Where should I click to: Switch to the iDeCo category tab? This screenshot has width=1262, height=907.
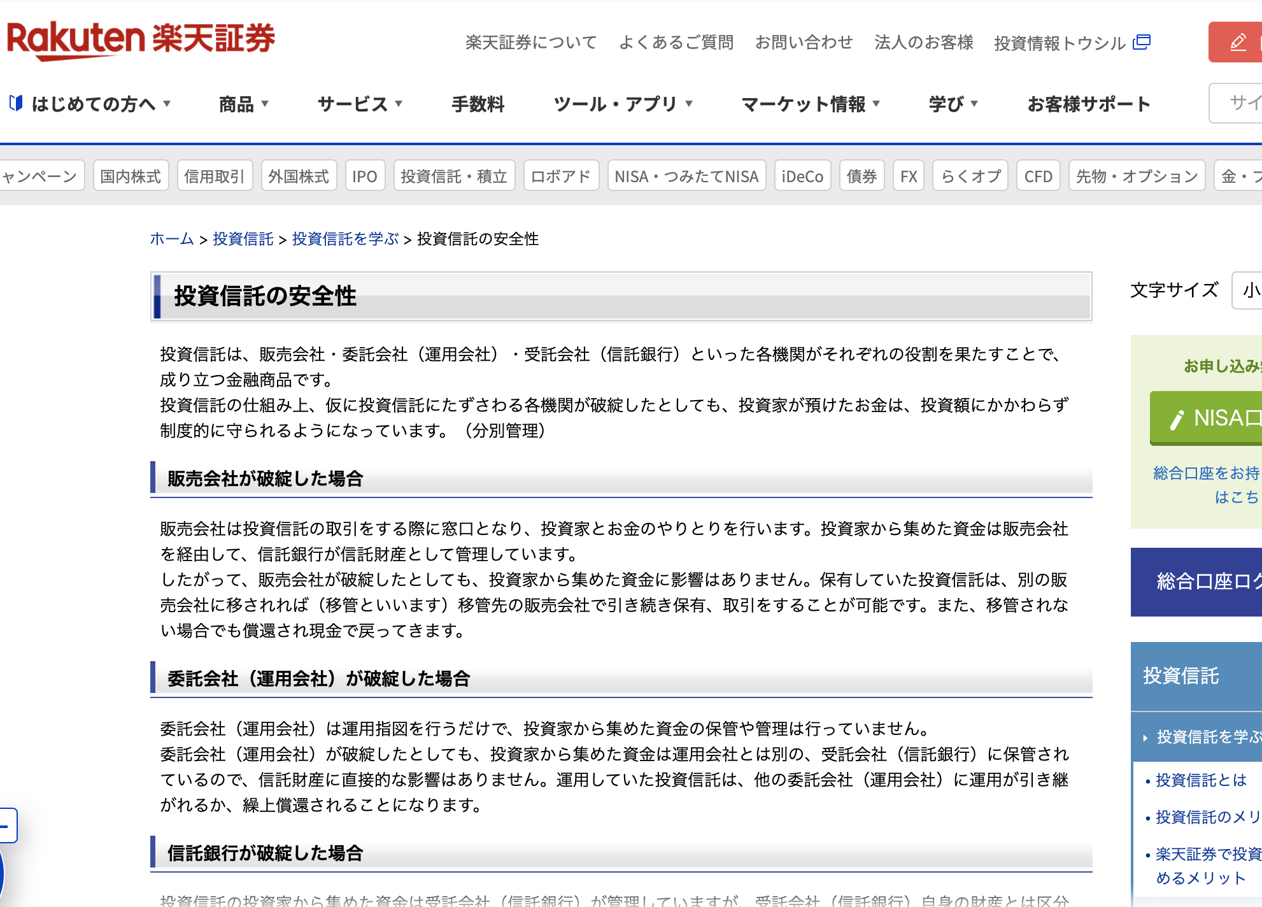pyautogui.click(x=802, y=176)
